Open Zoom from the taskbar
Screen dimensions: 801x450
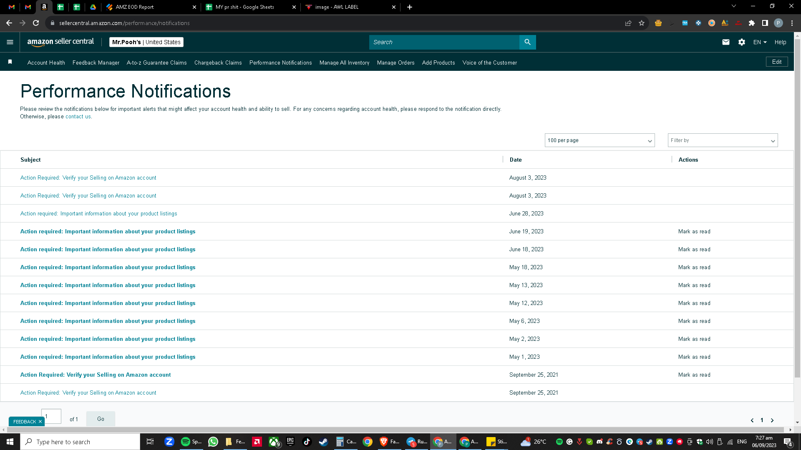point(169,442)
